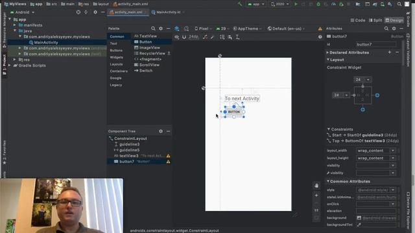The image size is (415, 233).
Task: Click the onClick attribute field
Action: pos(376,204)
